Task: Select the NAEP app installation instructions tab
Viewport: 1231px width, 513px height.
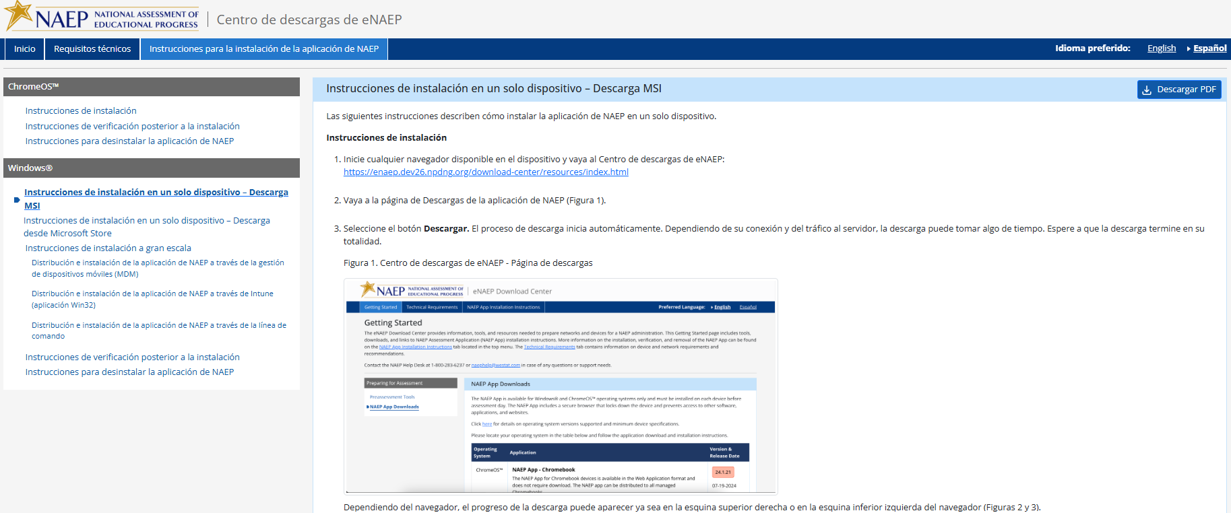Action: click(x=263, y=49)
